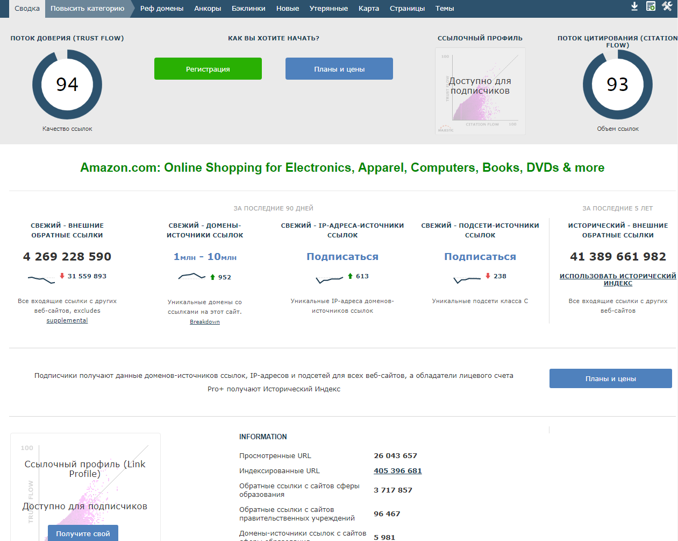Click Подписаться under IP-адреса-источники

click(342, 257)
